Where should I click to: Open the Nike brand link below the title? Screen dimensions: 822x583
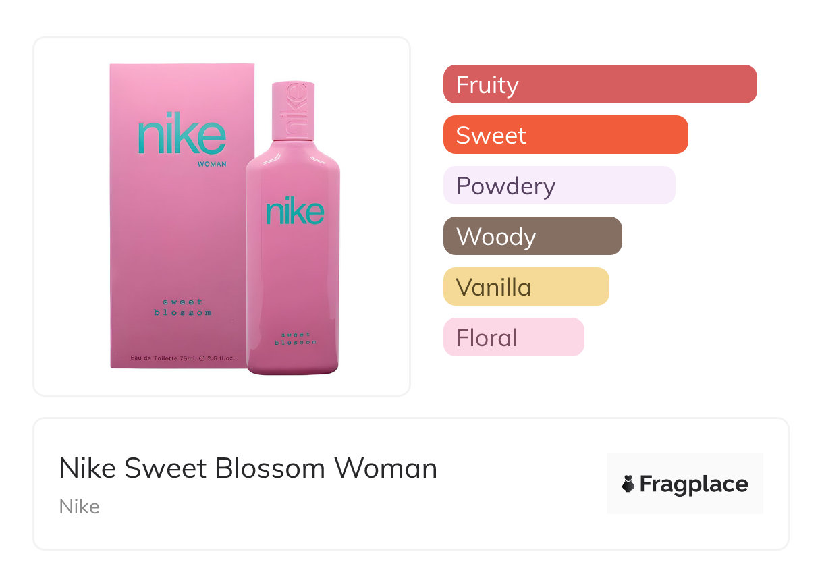pyautogui.click(x=80, y=507)
